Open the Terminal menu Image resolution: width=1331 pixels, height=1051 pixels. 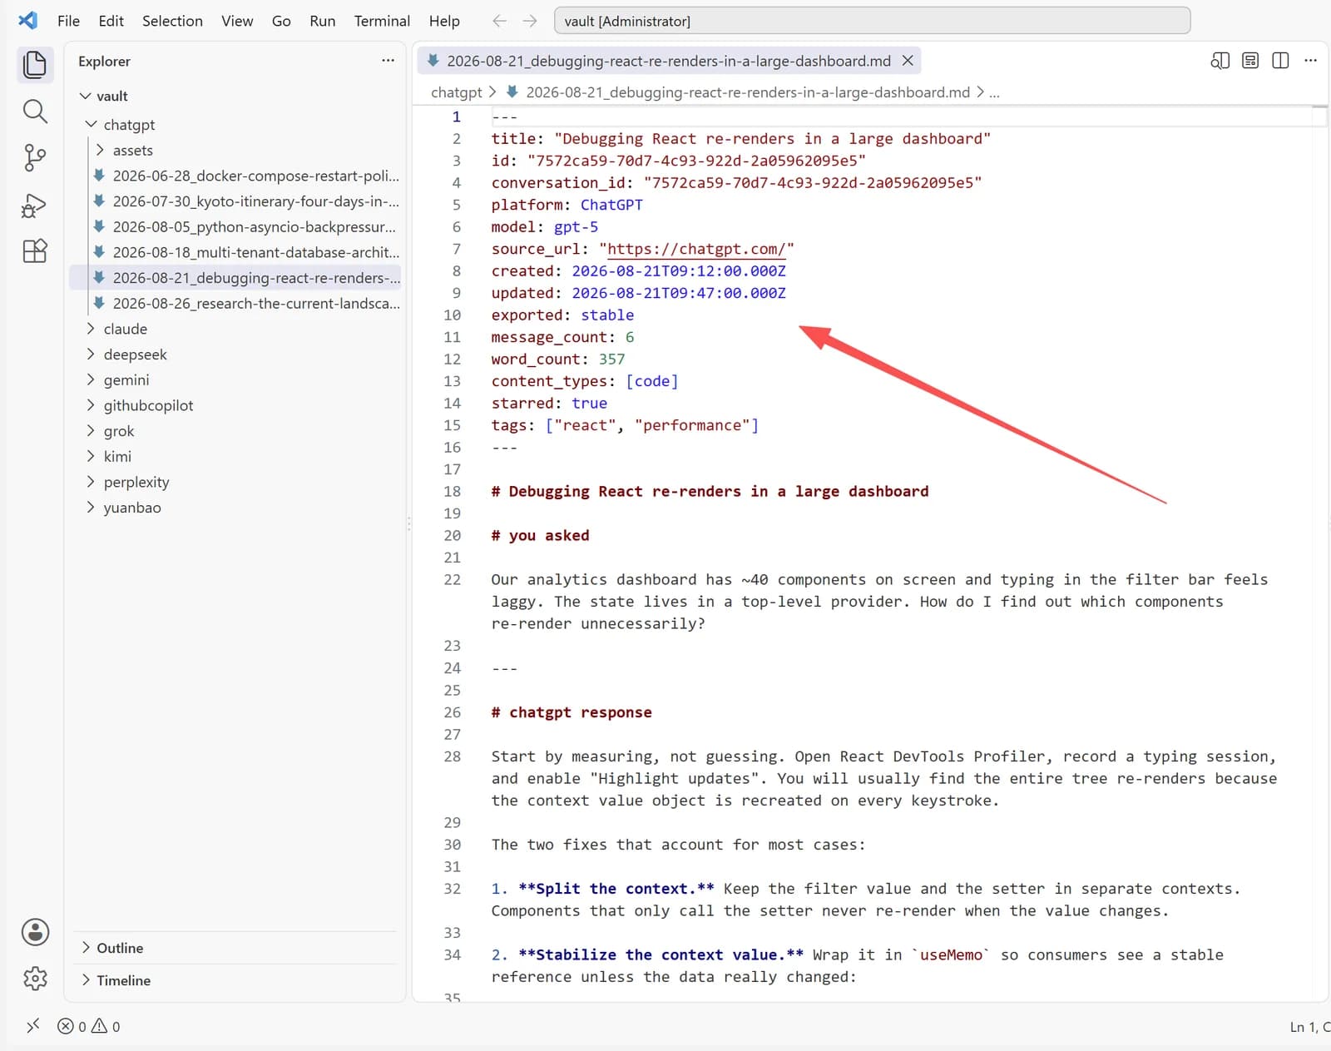[382, 21]
